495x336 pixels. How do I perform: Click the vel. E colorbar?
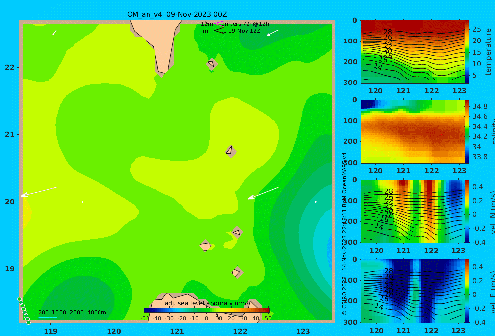pyautogui.click(x=467, y=291)
